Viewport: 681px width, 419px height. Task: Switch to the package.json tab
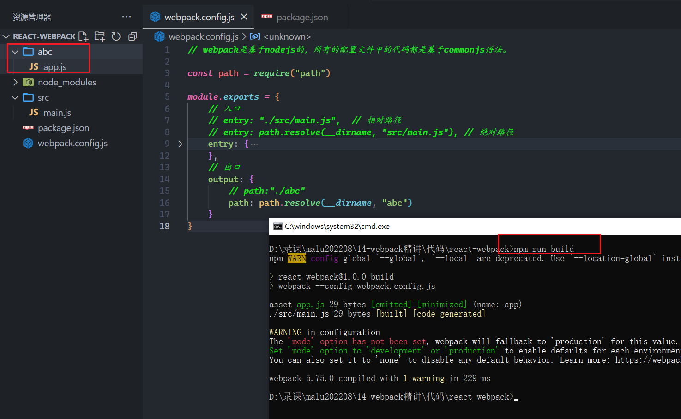[x=301, y=17]
